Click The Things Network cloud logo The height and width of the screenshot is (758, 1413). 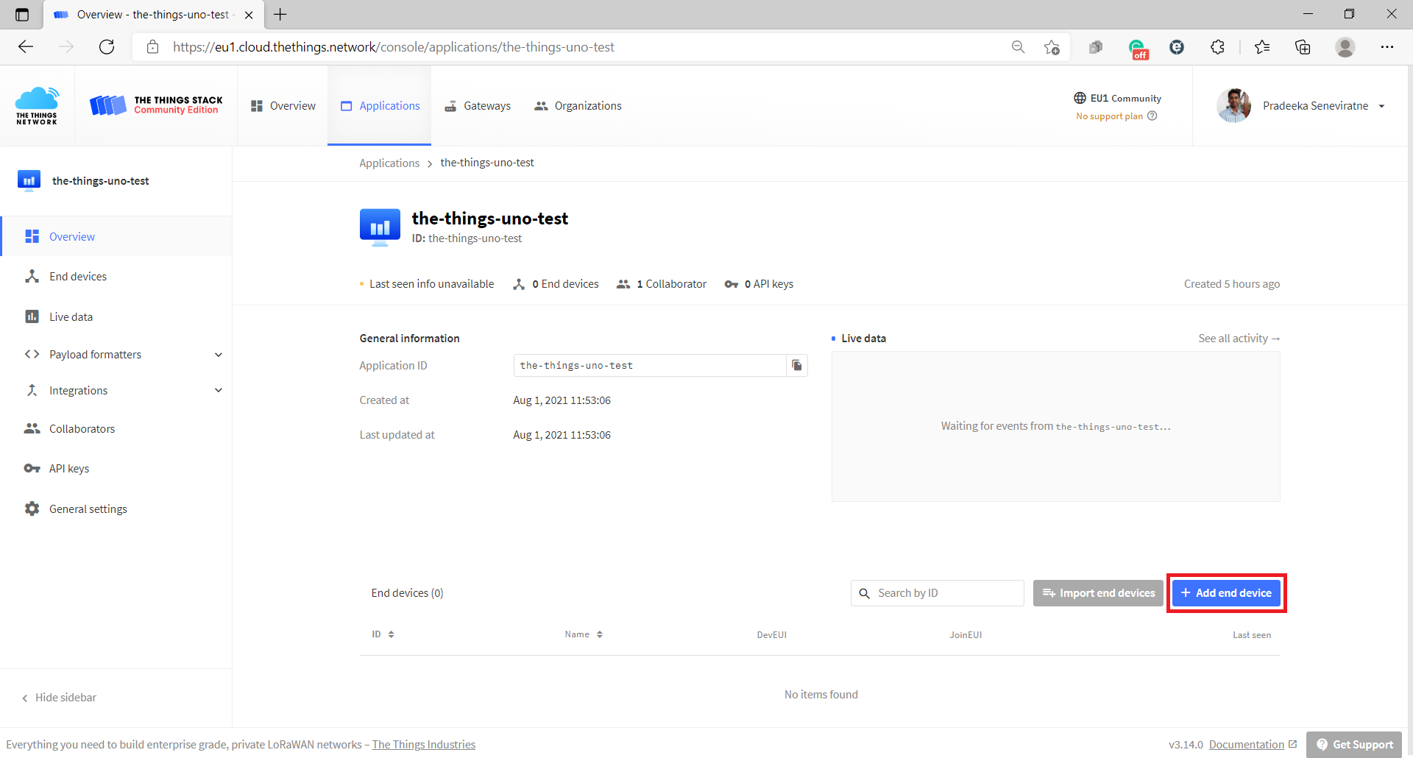tap(37, 106)
